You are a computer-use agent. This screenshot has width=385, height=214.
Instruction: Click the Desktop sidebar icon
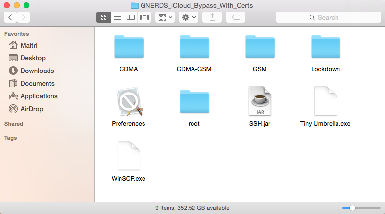pyautogui.click(x=13, y=58)
